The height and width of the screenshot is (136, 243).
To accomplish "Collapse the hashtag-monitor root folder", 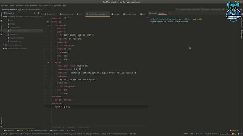I will [4, 17].
